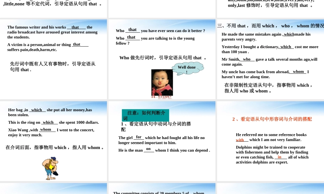Image resolution: width=324 pixels, height=194 pixels.
Task: Click the red caption below the baby photo
Action: pos(162,97)
